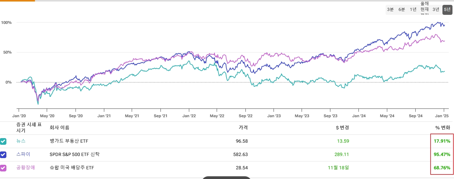This screenshot has width=454, height=179.
Task: Sort by $ 변경 column header
Action: coord(342,128)
